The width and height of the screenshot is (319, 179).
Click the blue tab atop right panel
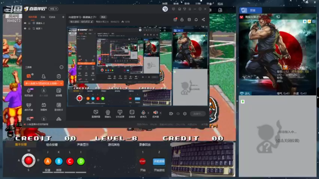pyautogui.click(x=250, y=10)
